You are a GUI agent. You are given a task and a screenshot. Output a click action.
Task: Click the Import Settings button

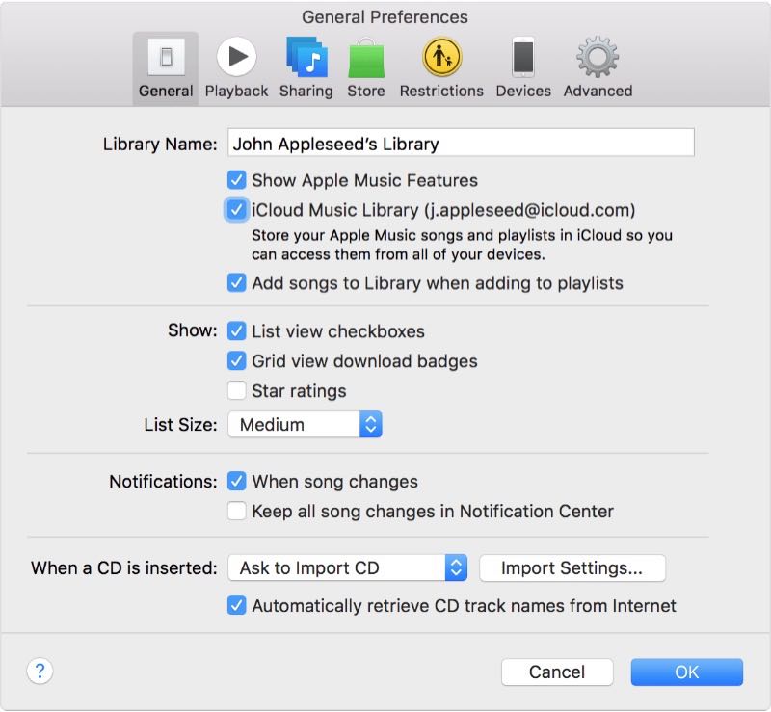pos(572,568)
